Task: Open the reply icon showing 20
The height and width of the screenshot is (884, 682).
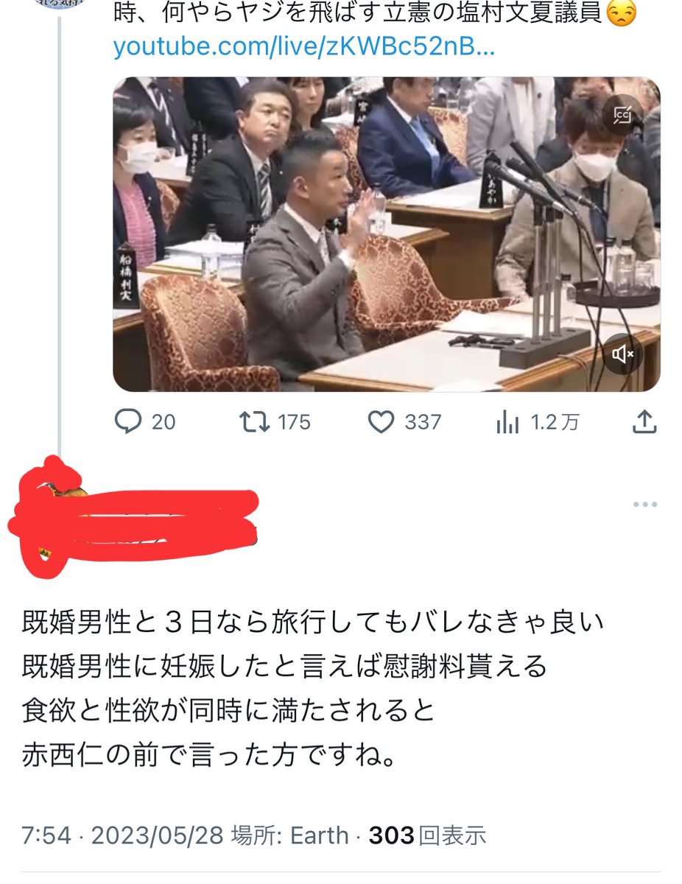Action: coord(130,421)
